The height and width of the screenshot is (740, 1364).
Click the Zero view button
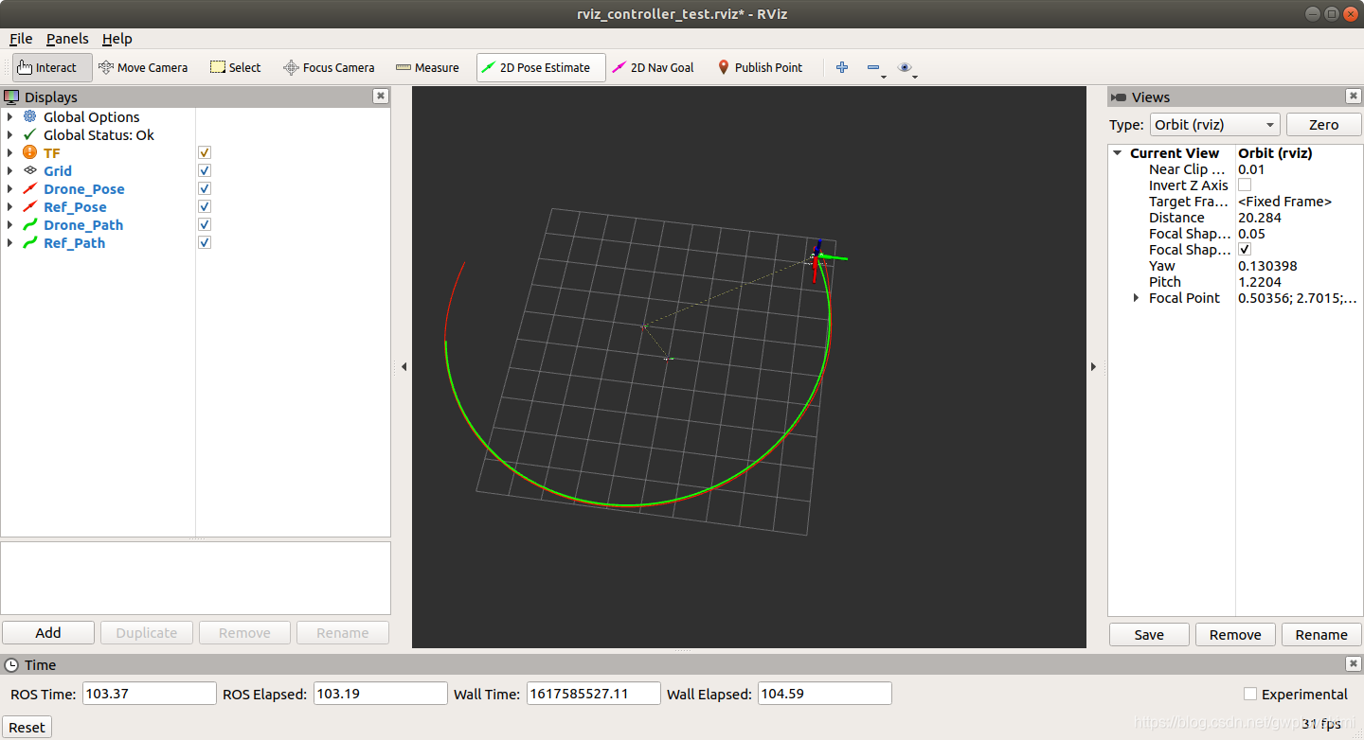[1323, 125]
